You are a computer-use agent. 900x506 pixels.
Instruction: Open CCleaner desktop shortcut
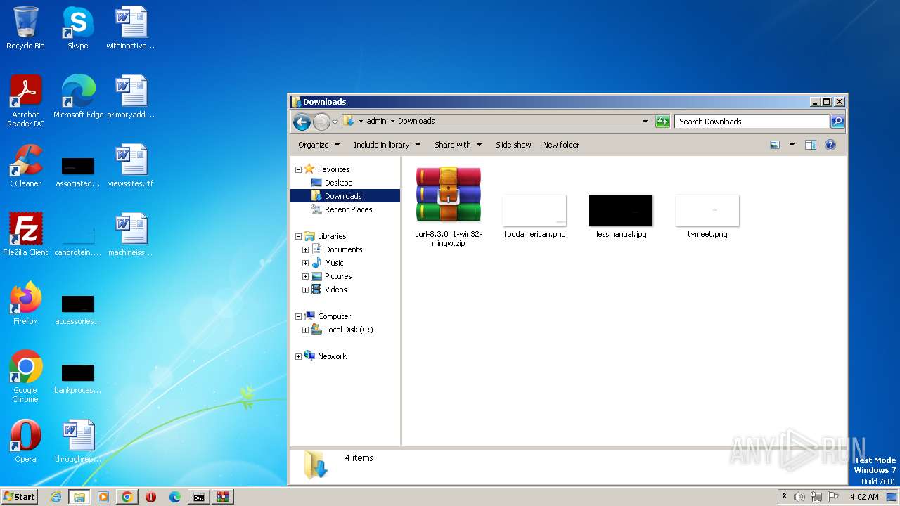[x=25, y=165]
